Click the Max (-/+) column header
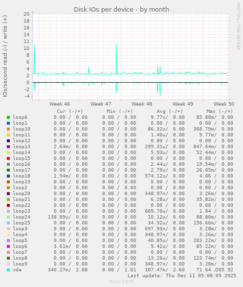243x287 pixels. point(220,111)
